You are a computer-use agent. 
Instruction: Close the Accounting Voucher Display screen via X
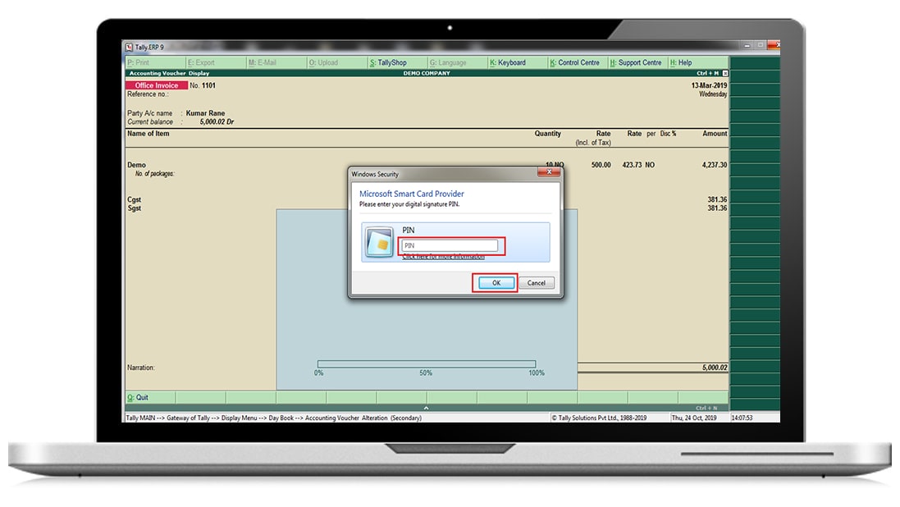point(725,74)
